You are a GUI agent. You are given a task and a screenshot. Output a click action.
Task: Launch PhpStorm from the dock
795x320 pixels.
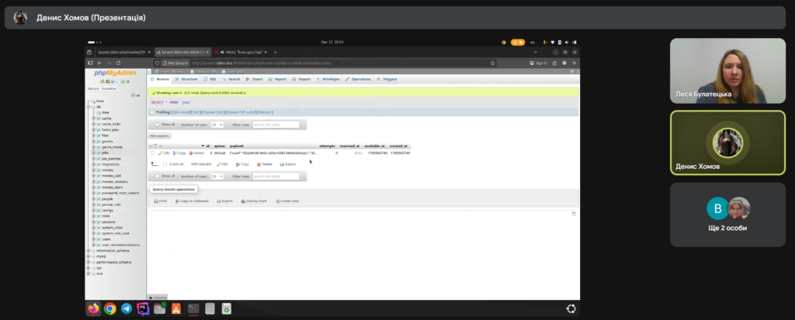[x=143, y=308]
